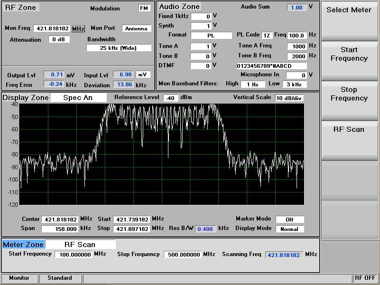Open the Bandwidth 25 kHz (Wide) selector

point(119,48)
